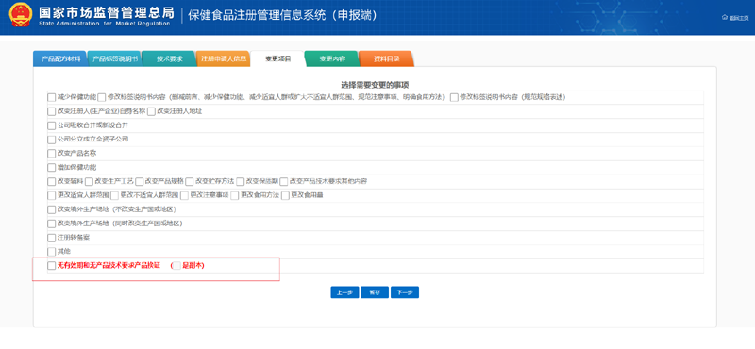Viewport: 755px width, 349px height.
Task: Tick the 注册转备案 checkbox
Action: click(x=52, y=238)
